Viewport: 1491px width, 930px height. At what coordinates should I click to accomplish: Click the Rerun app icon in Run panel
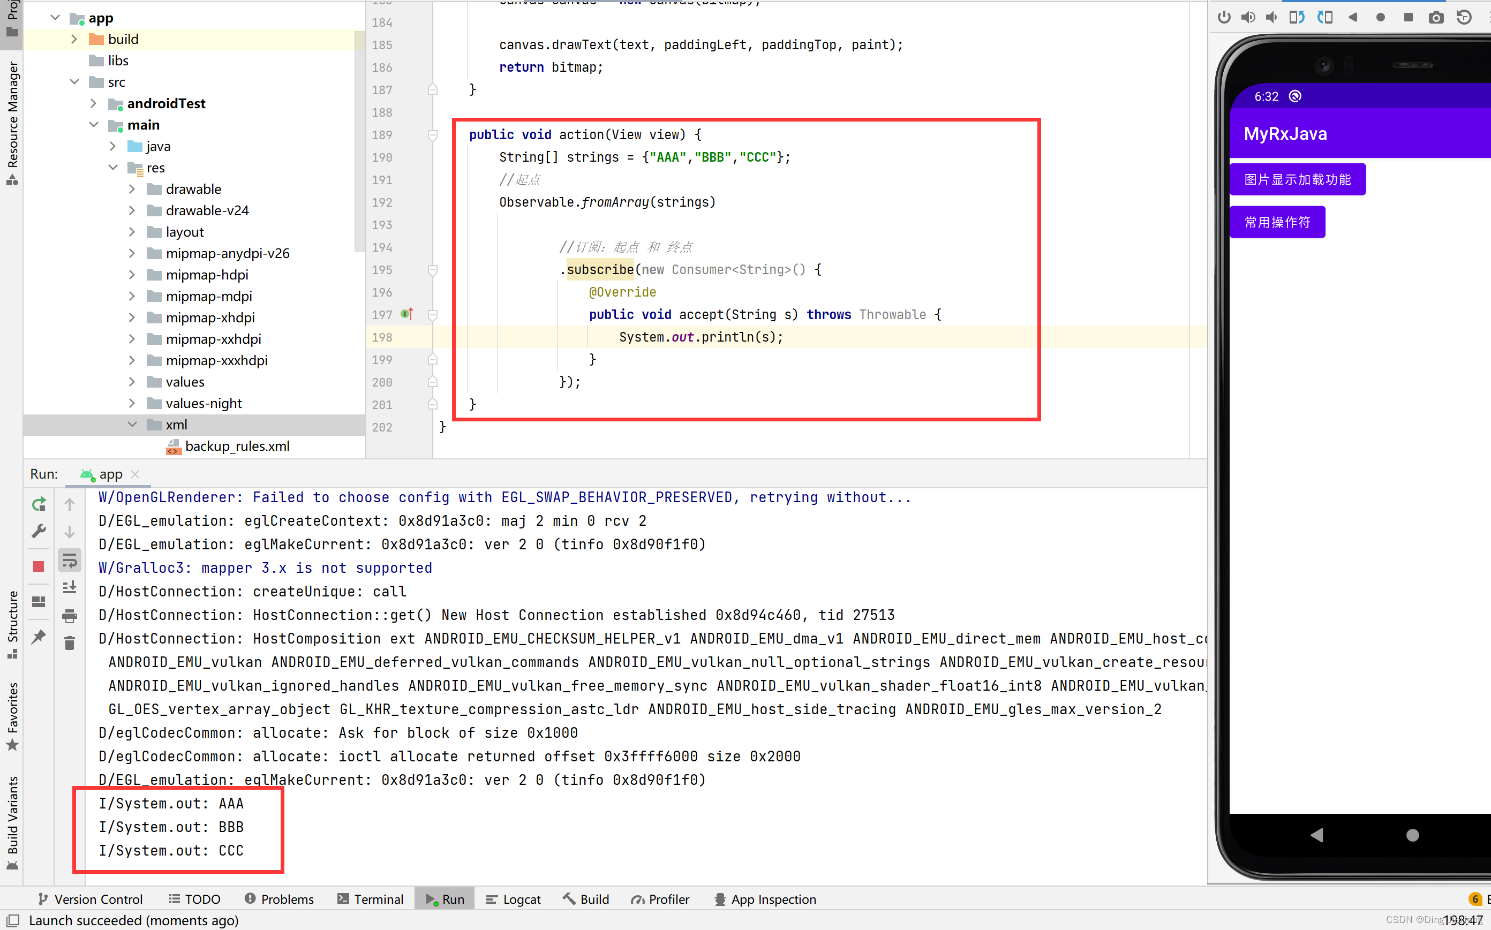38,504
